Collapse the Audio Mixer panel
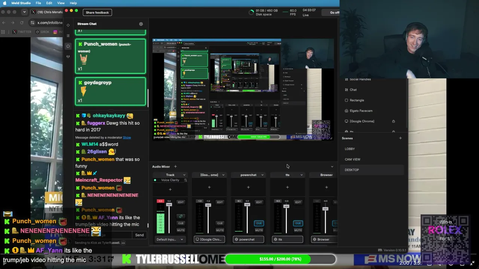This screenshot has height=269, width=479. (332, 167)
